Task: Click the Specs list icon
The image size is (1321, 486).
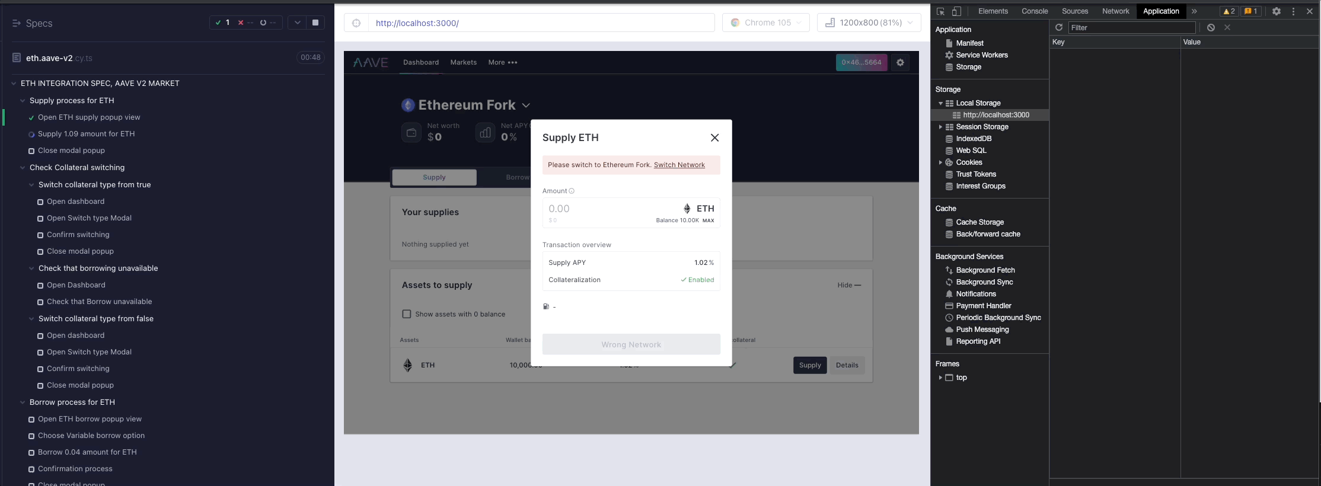Action: point(17,23)
